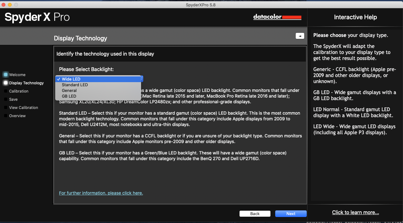Click the 'GB LED –' description paragraph
The width and height of the screenshot is (403, 223).
click(x=173, y=156)
